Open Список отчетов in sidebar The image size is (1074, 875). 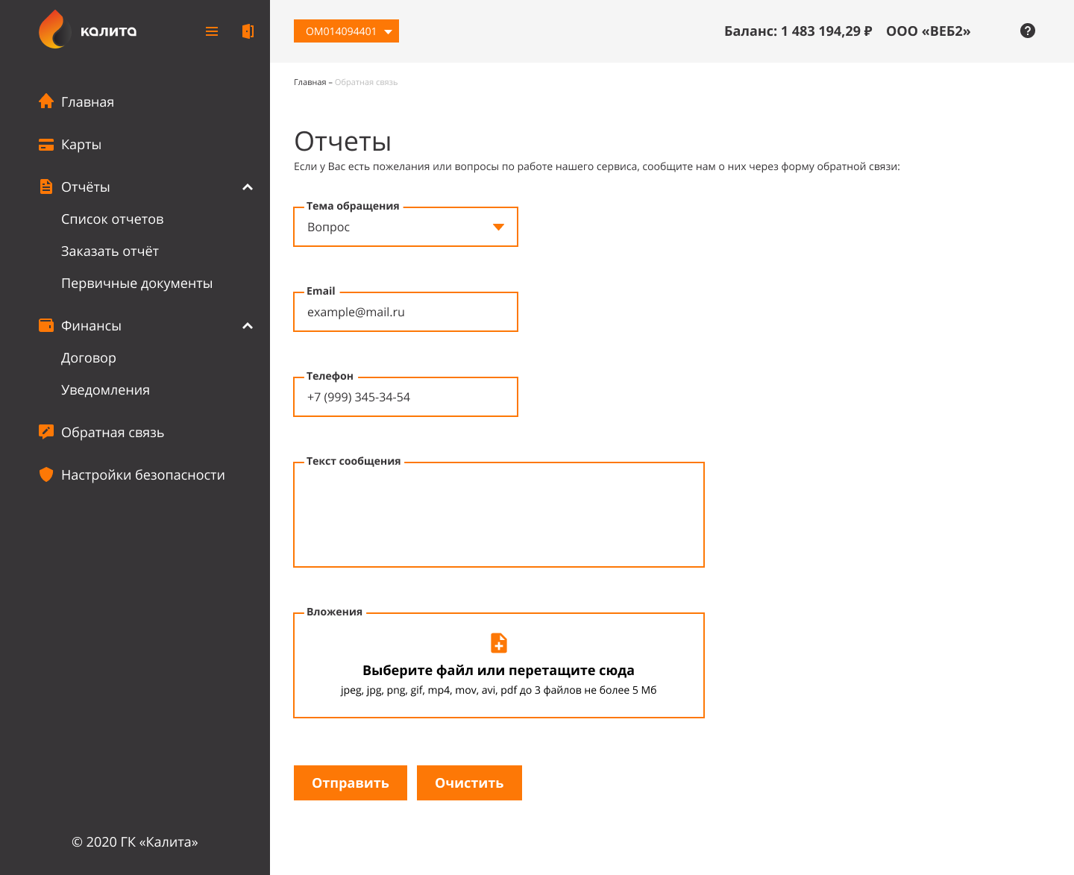[x=113, y=219]
